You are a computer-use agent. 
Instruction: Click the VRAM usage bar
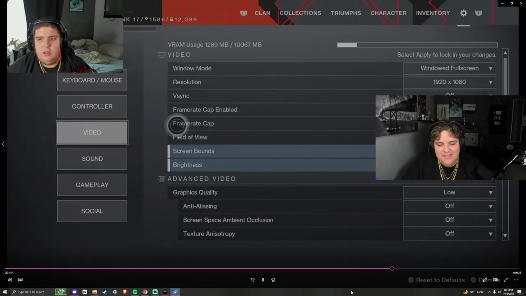click(417, 45)
